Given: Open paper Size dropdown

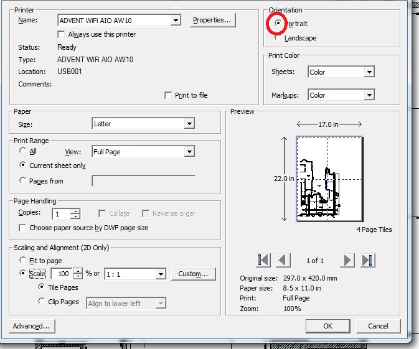Looking at the screenshot, I should tap(189, 124).
